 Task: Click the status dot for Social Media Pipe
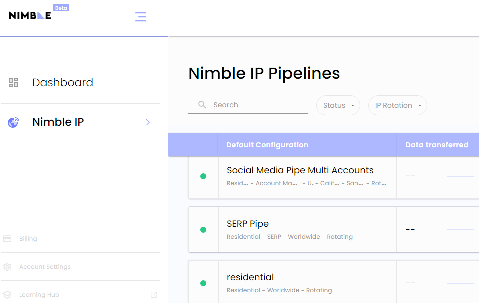(x=203, y=176)
